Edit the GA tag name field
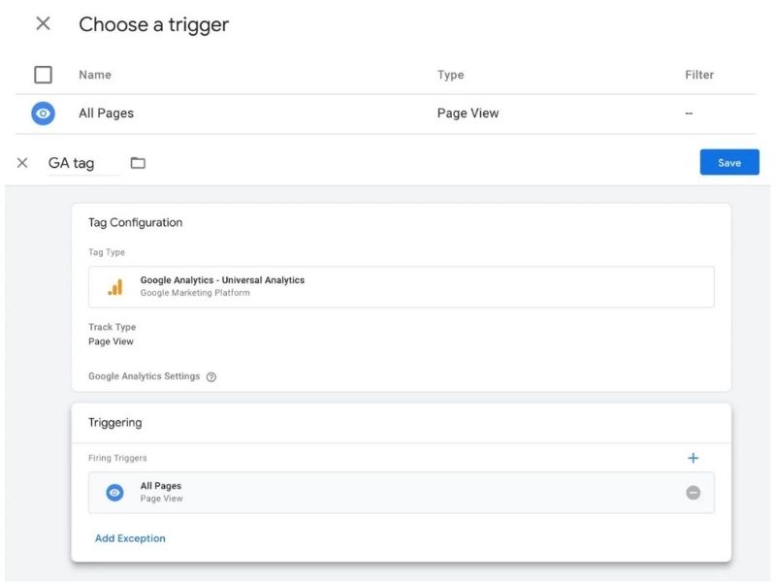 click(x=83, y=163)
